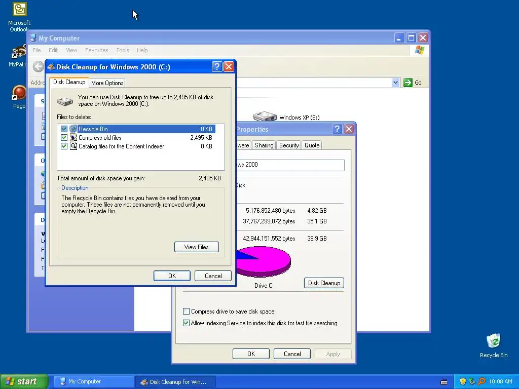
Task: Click Cancel in the Disk Cleanup dialog
Action: tap(213, 276)
